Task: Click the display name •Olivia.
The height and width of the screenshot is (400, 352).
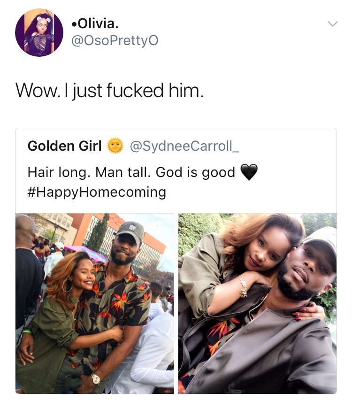Action: click(x=99, y=23)
